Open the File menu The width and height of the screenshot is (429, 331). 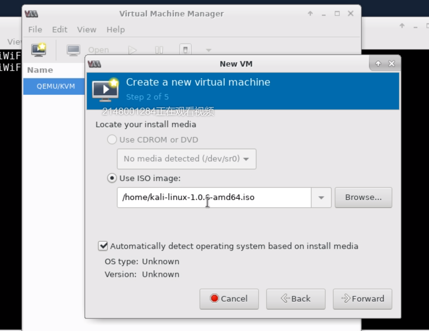(35, 30)
